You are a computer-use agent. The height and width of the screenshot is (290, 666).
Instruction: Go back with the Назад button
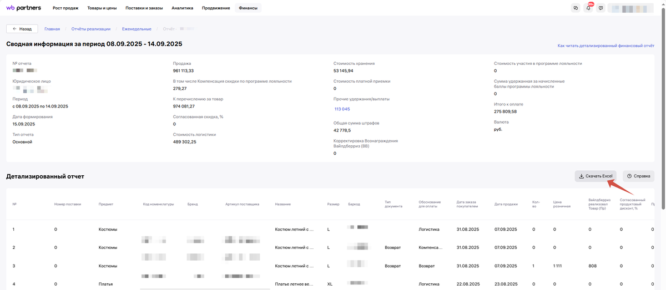pyautogui.click(x=22, y=29)
